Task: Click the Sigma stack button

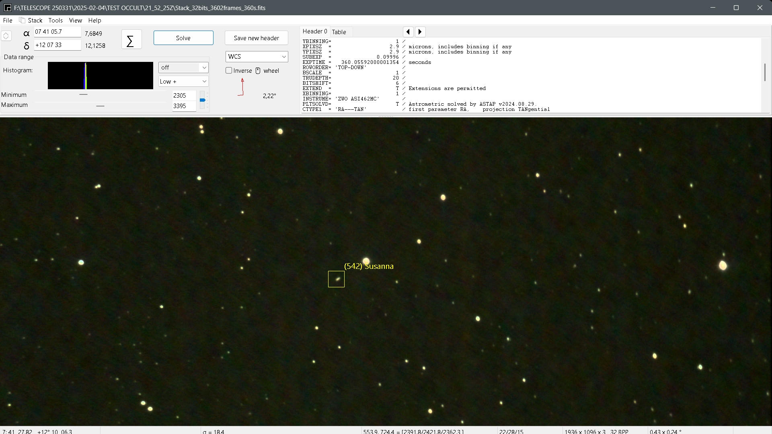Action: (131, 39)
